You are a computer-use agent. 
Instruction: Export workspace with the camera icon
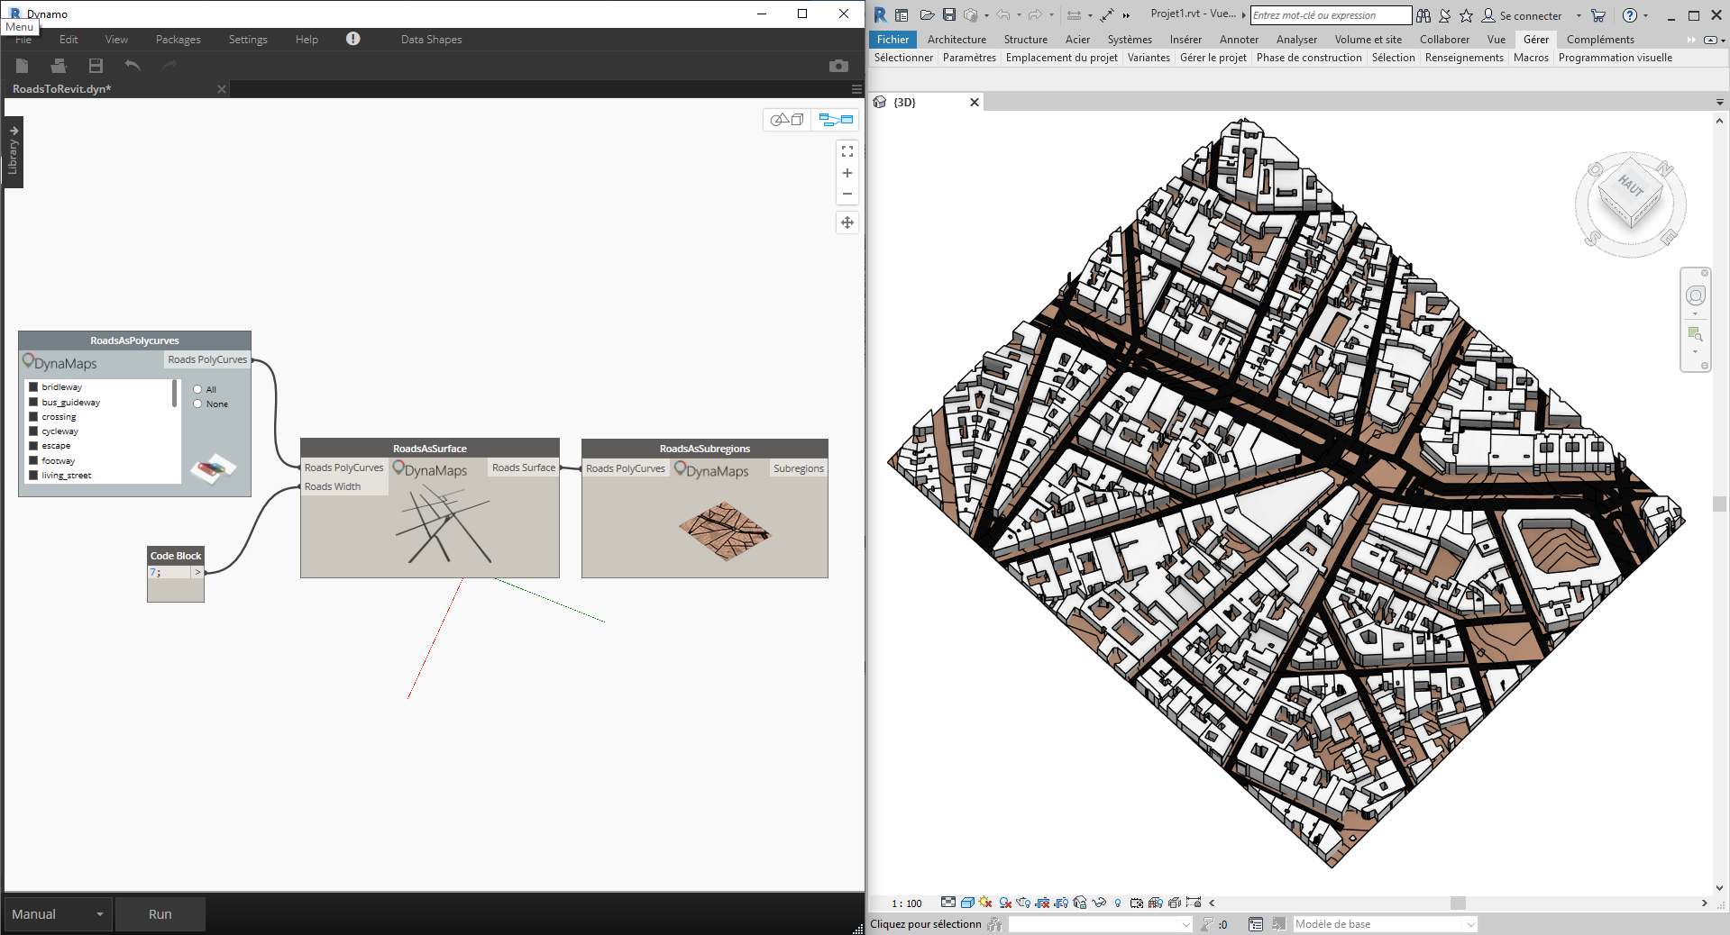pyautogui.click(x=838, y=66)
